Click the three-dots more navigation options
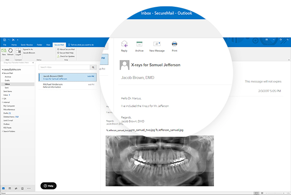The image size is (291, 195). tap(29, 188)
